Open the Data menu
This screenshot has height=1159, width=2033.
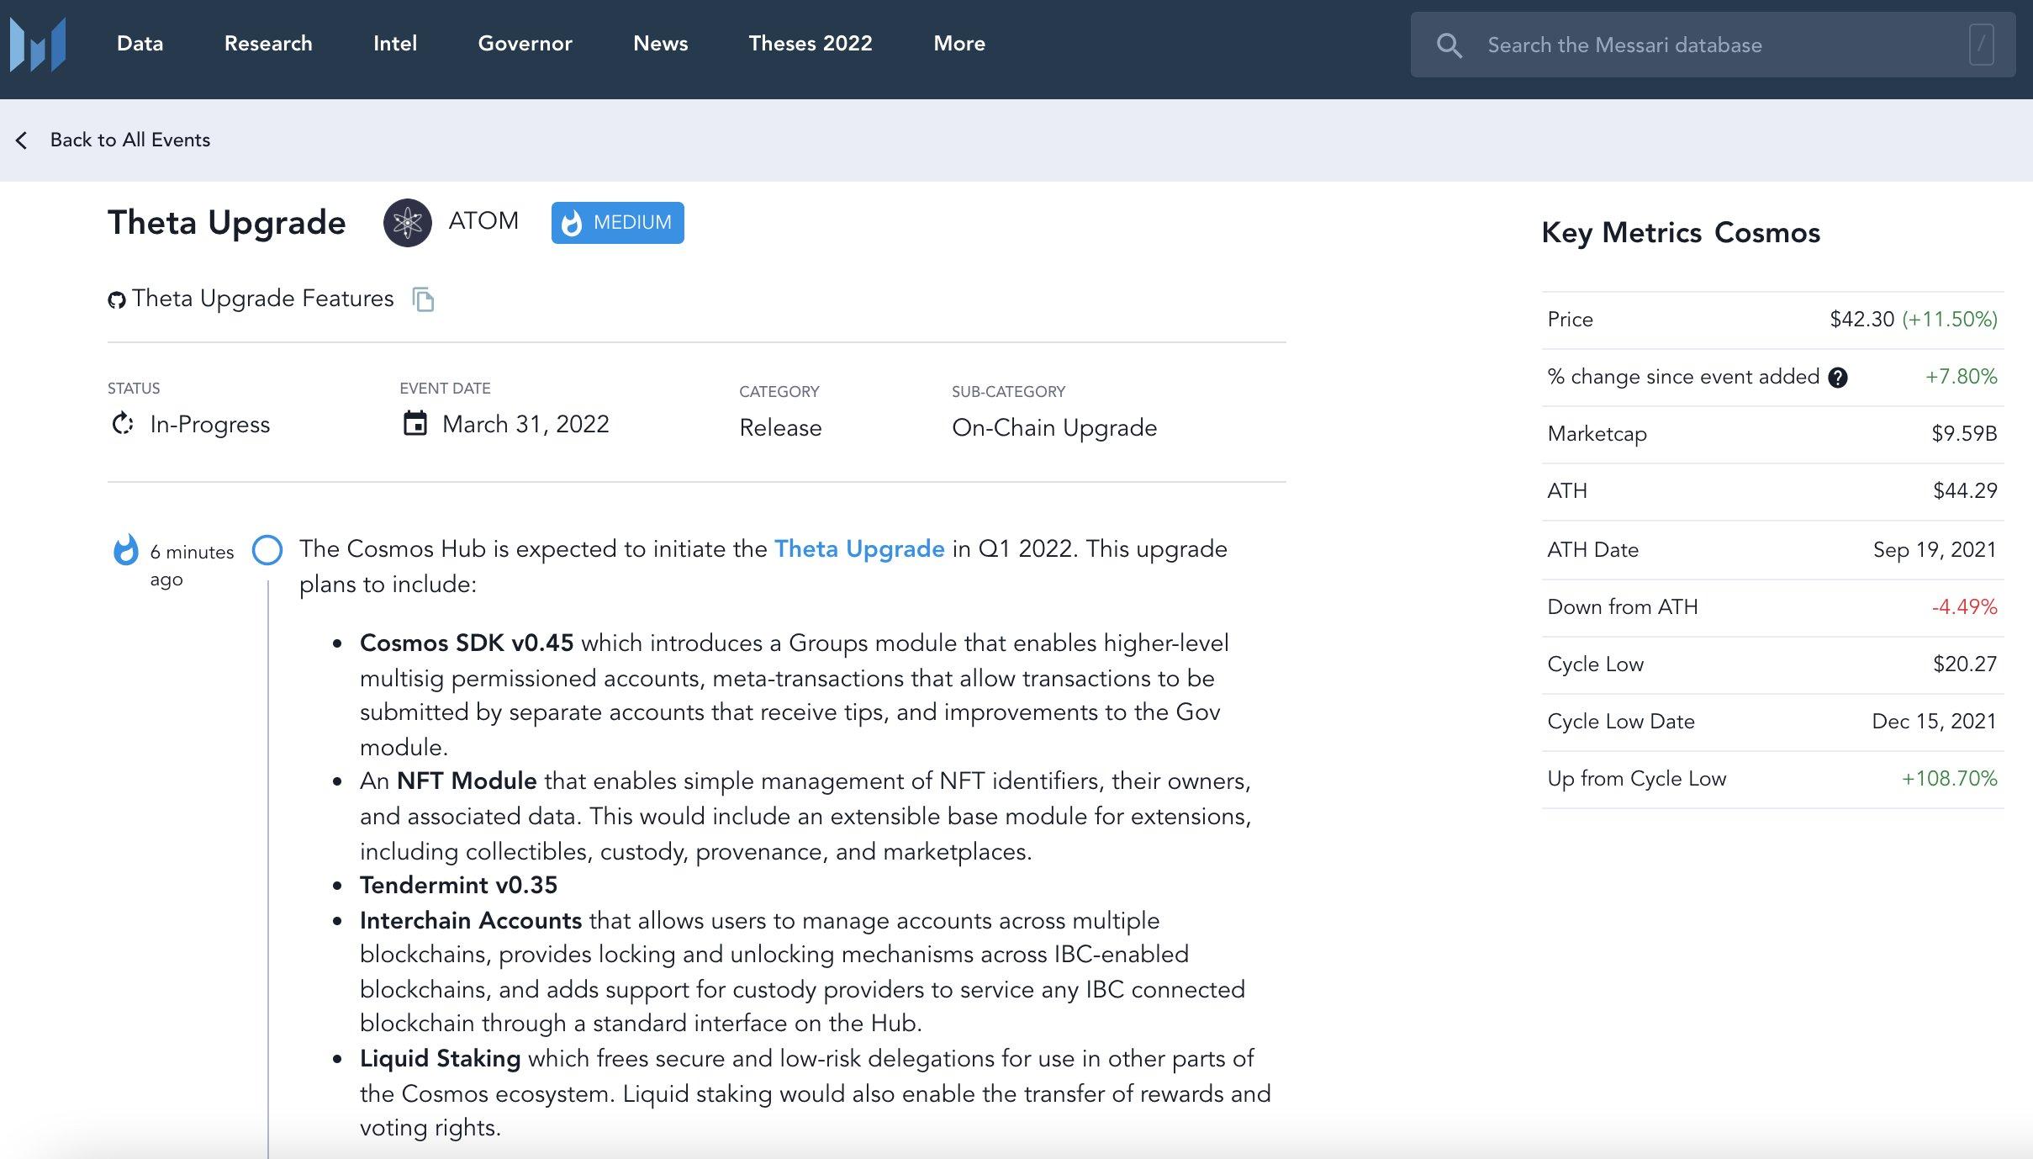coord(140,44)
